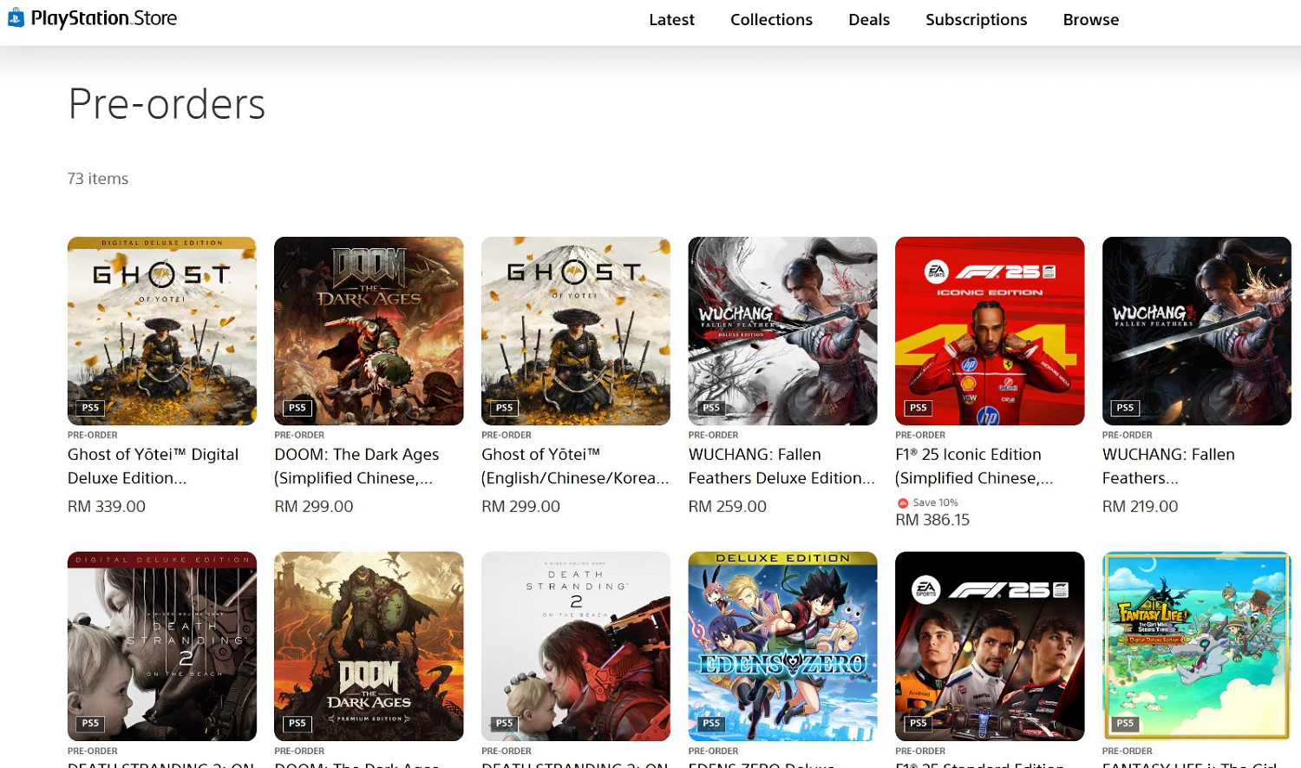1301x768 pixels.
Task: Click the PS5 badge on F1 25 Iconic cover
Action: point(918,408)
